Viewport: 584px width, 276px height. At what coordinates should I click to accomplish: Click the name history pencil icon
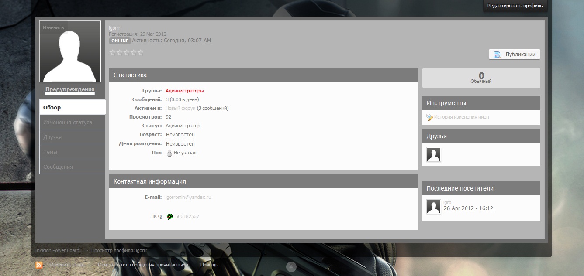430,117
